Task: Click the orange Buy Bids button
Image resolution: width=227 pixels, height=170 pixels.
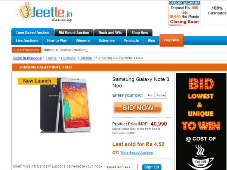Action: click(171, 40)
